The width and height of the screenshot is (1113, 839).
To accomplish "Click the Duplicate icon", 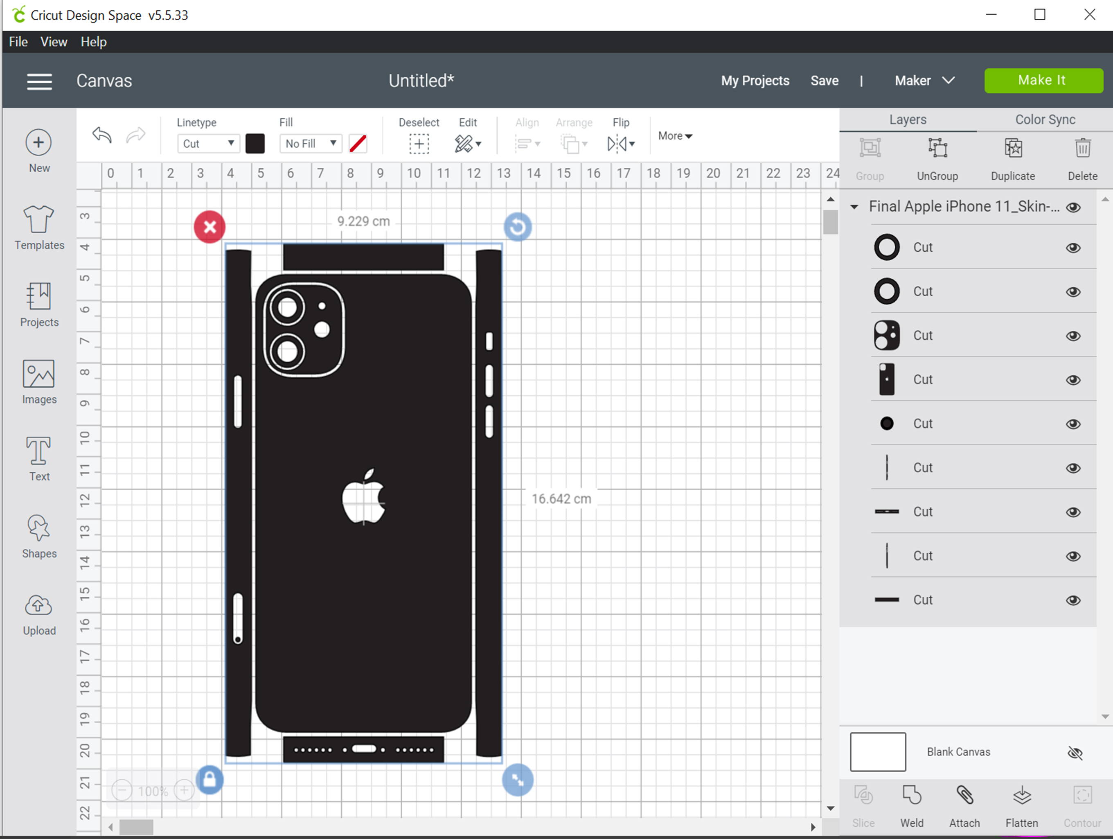I will pyautogui.click(x=1013, y=149).
